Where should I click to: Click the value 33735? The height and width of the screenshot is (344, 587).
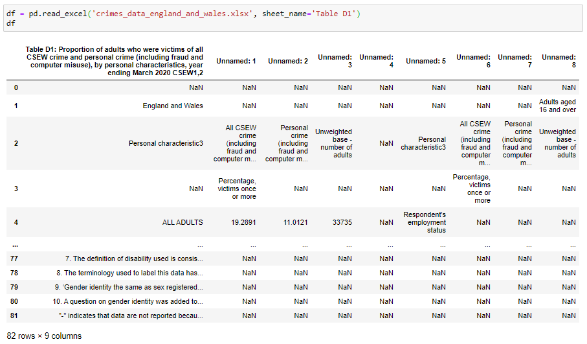[342, 223]
